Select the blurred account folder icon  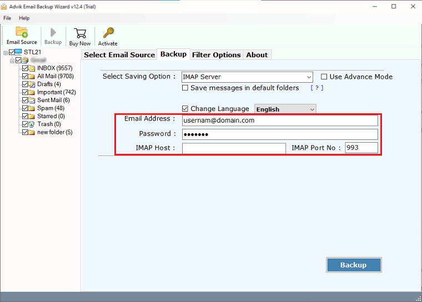click(25, 60)
